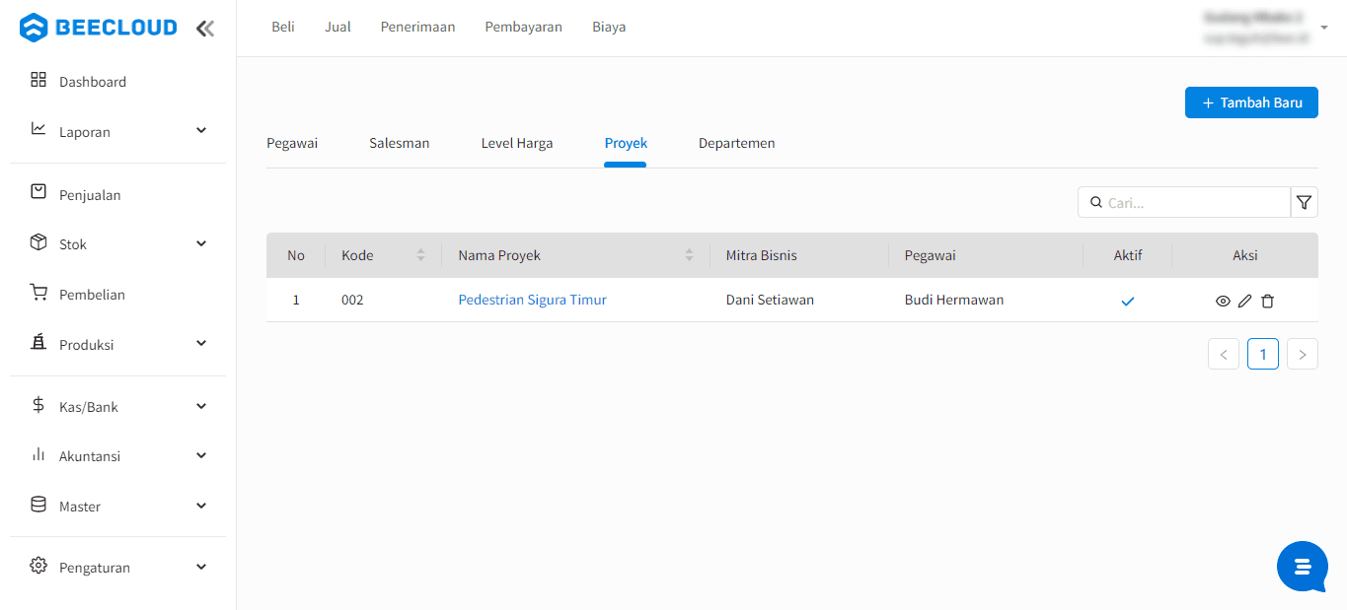The width and height of the screenshot is (1347, 610).
Task: View project details with eye icon
Action: (x=1223, y=301)
